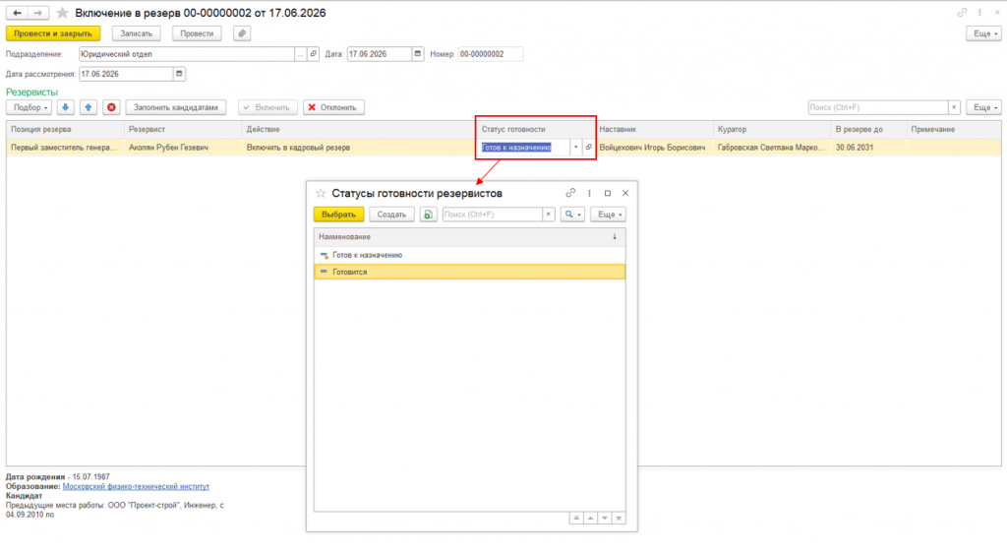Favorite the Статусы готовности резервистов dialog
This screenshot has width=1007, height=557.
click(x=321, y=194)
